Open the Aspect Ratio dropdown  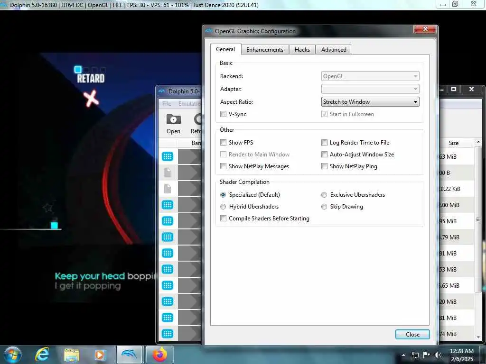click(370, 102)
